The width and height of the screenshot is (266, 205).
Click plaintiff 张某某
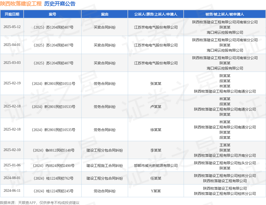coord(156,84)
